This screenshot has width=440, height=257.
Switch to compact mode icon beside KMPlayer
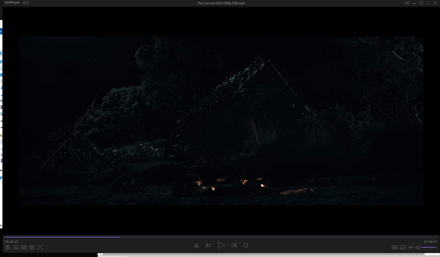(x=26, y=3)
